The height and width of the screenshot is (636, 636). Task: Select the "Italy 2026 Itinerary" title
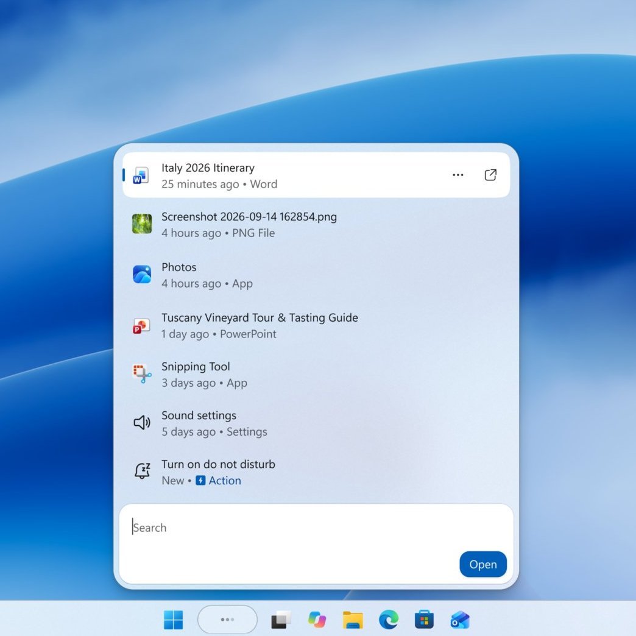coord(208,168)
